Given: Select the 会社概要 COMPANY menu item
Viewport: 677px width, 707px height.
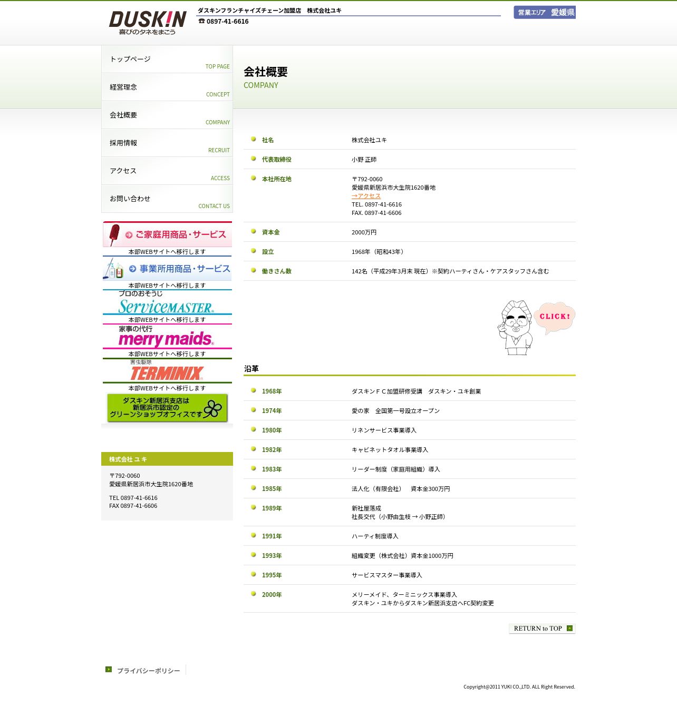Looking at the screenshot, I should click(167, 115).
